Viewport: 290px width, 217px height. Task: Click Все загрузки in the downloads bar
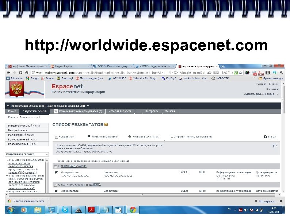267,201
